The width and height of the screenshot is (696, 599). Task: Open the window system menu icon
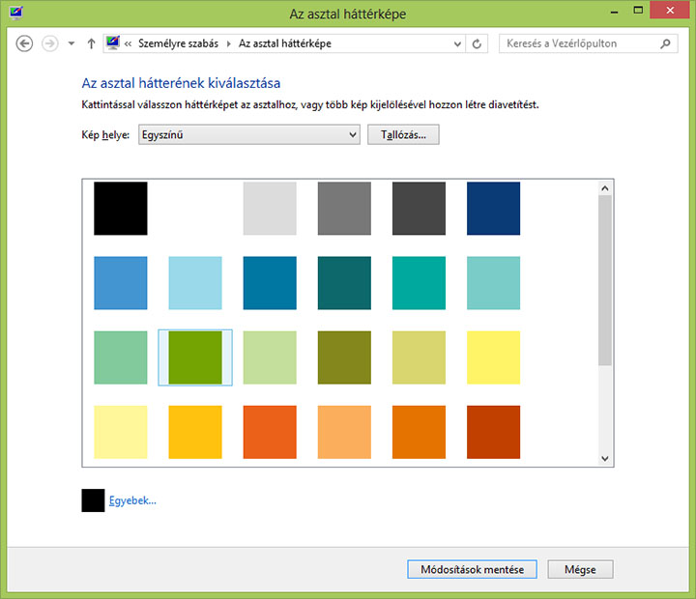tap(14, 14)
